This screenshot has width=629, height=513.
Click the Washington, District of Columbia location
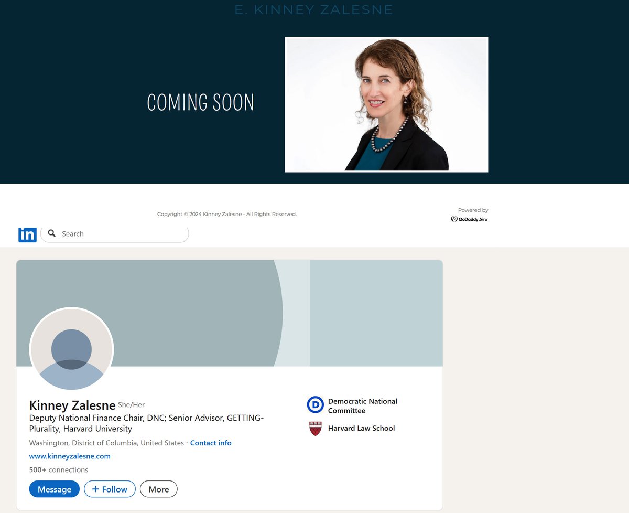[107, 443]
